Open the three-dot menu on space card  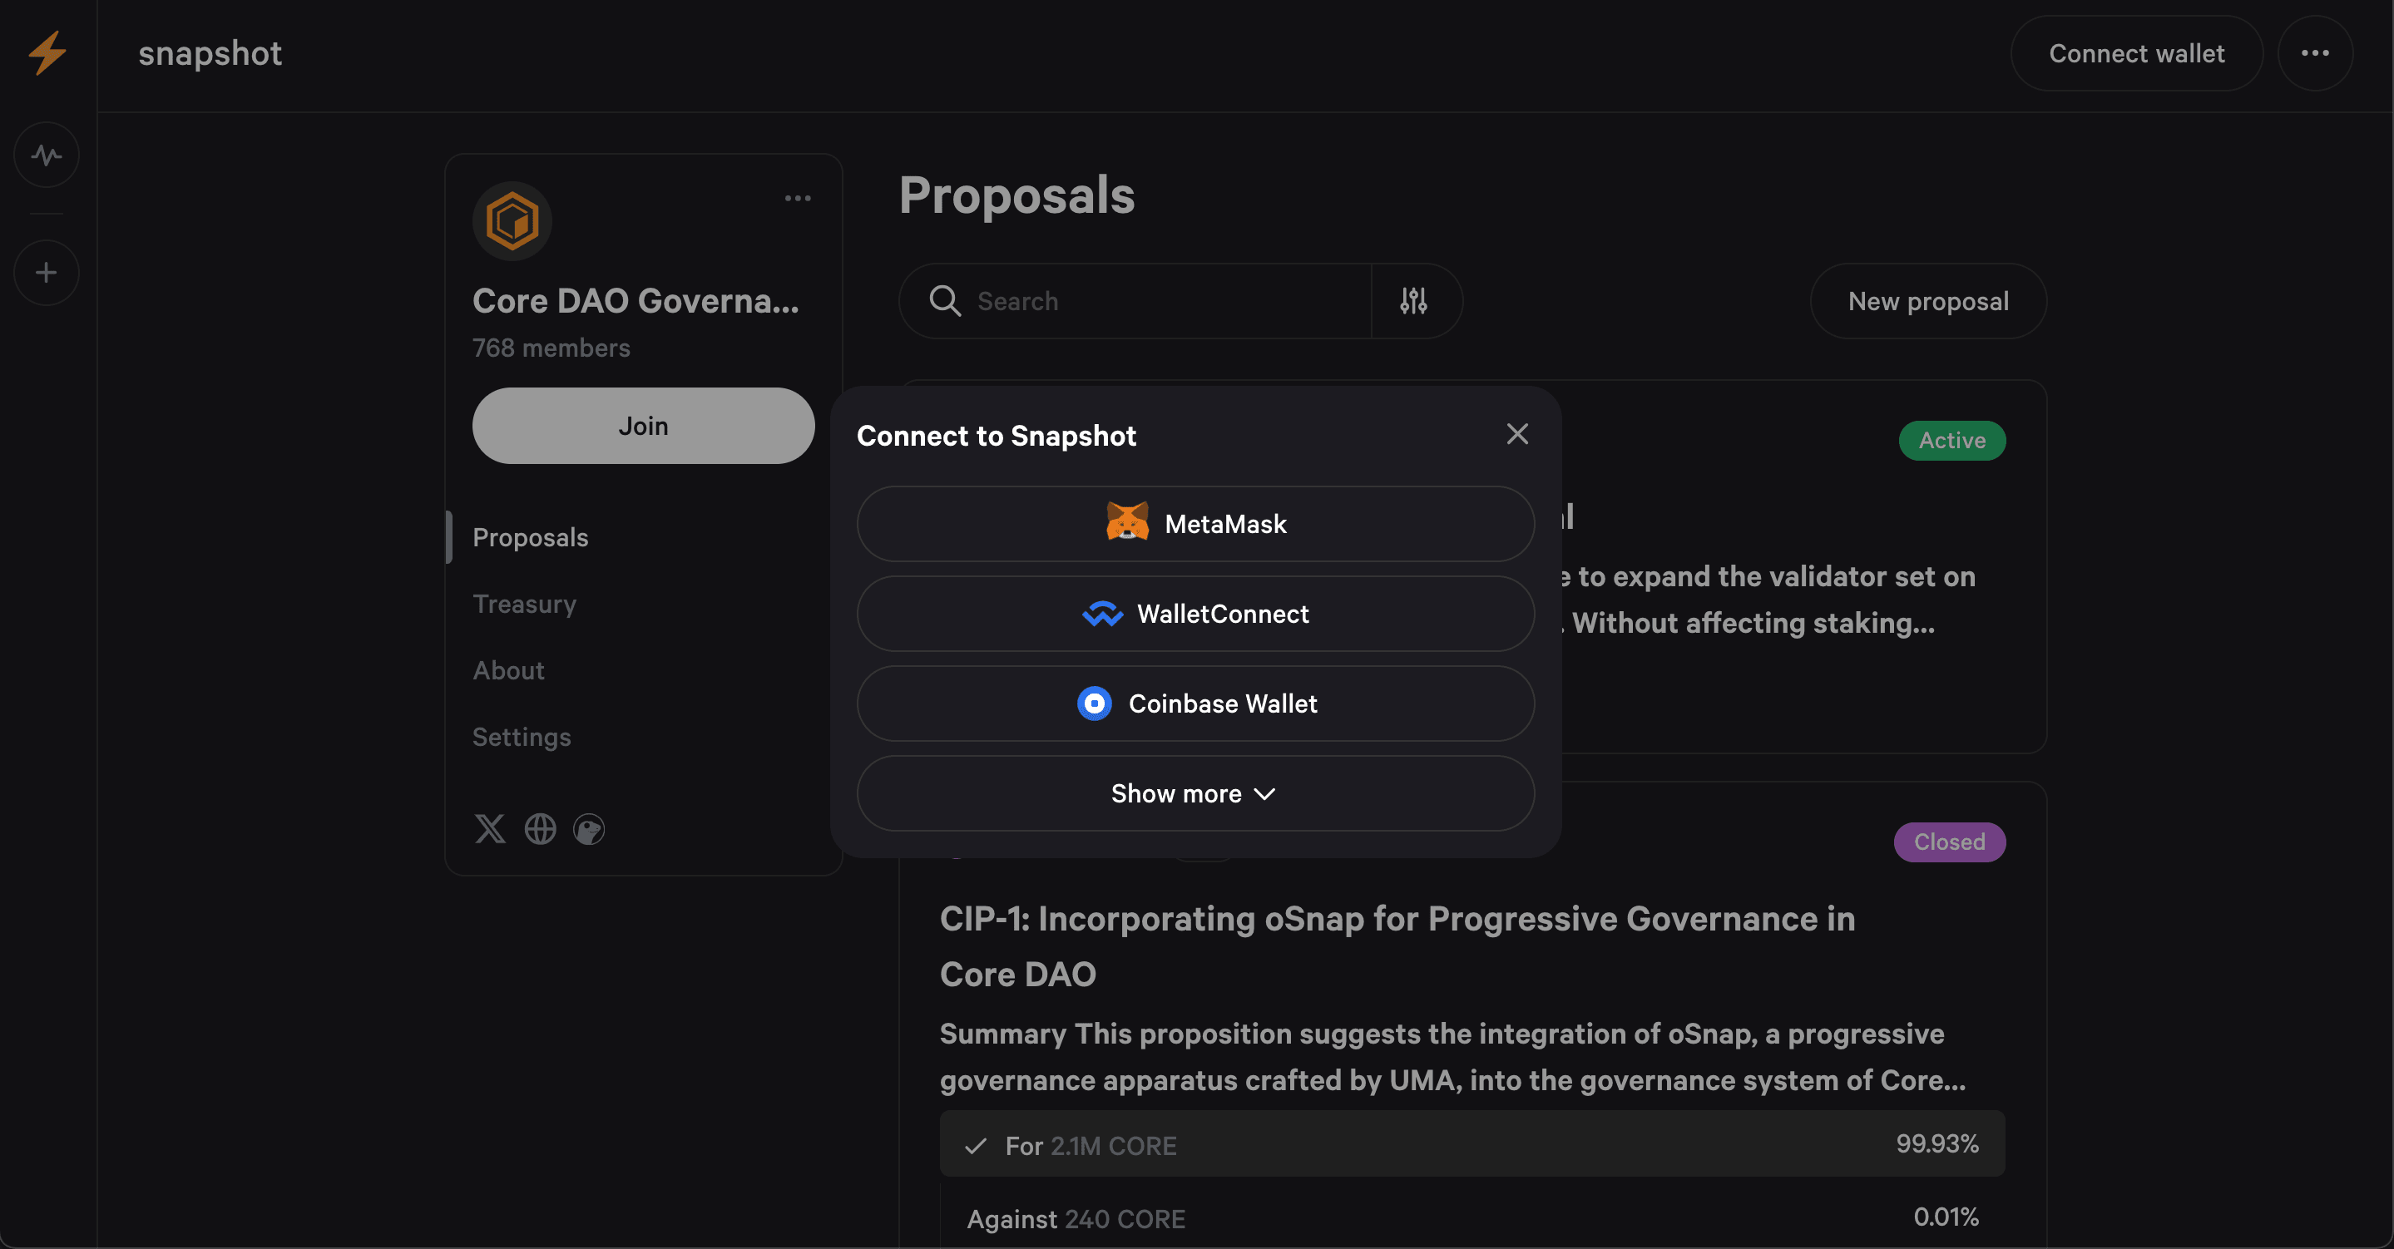799,198
